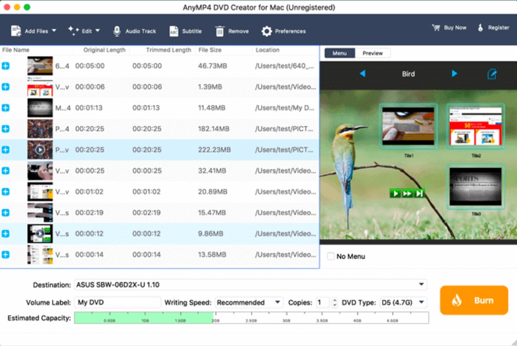Click the Audio Track microphone icon
517x346 pixels.
117,31
